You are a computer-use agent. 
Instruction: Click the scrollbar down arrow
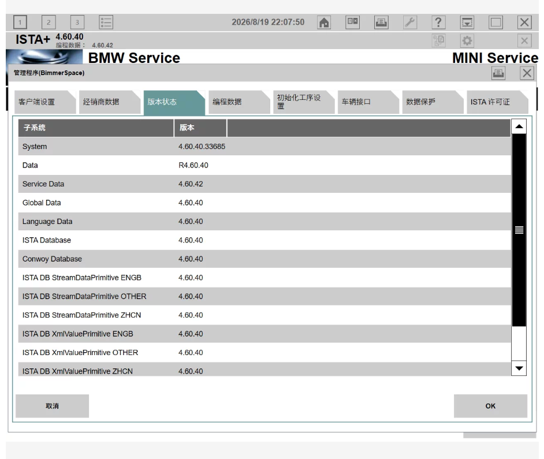(x=519, y=368)
